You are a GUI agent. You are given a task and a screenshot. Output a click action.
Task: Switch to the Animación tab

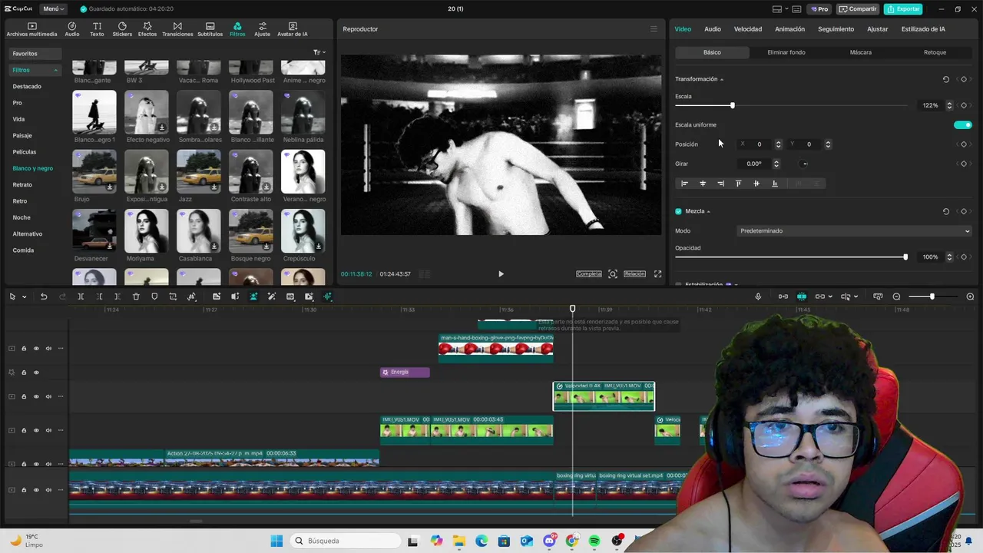click(789, 29)
